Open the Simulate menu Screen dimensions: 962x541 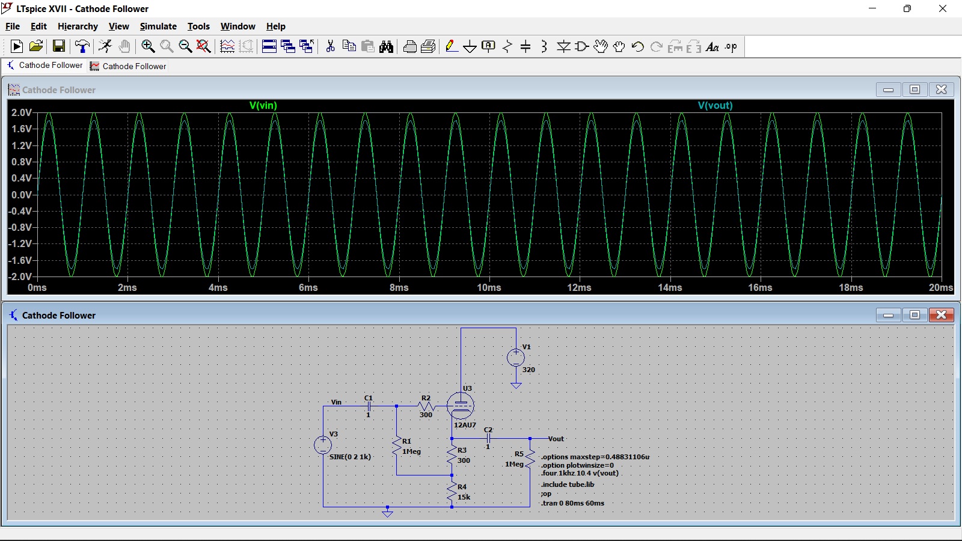[x=158, y=26]
